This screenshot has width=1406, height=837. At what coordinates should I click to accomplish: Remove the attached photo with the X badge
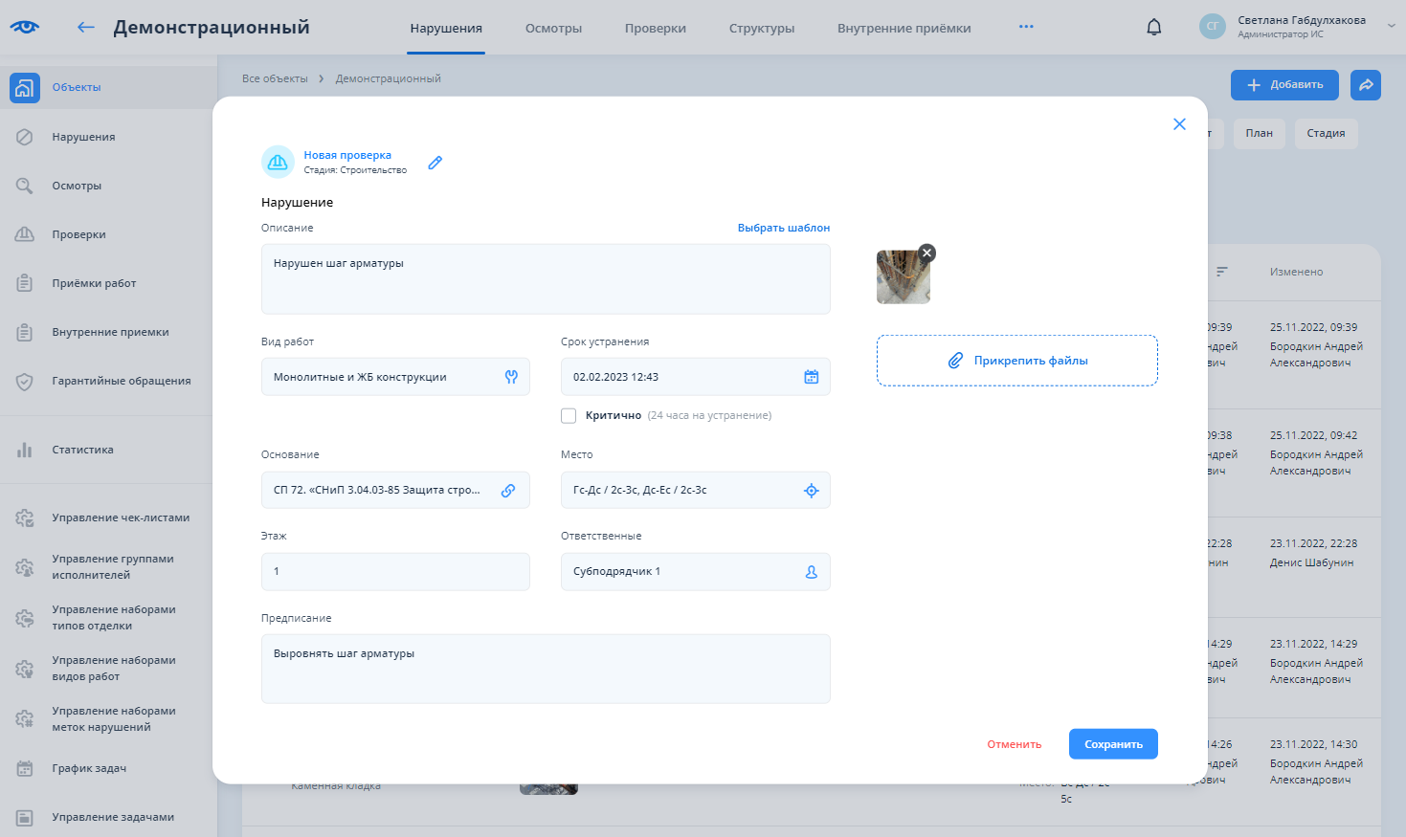click(926, 253)
